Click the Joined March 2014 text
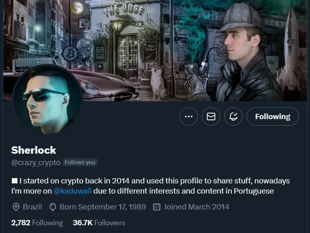 196,207
